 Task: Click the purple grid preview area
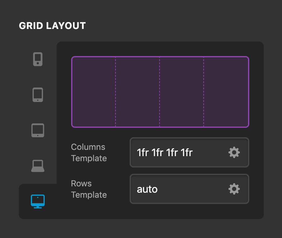[161, 92]
